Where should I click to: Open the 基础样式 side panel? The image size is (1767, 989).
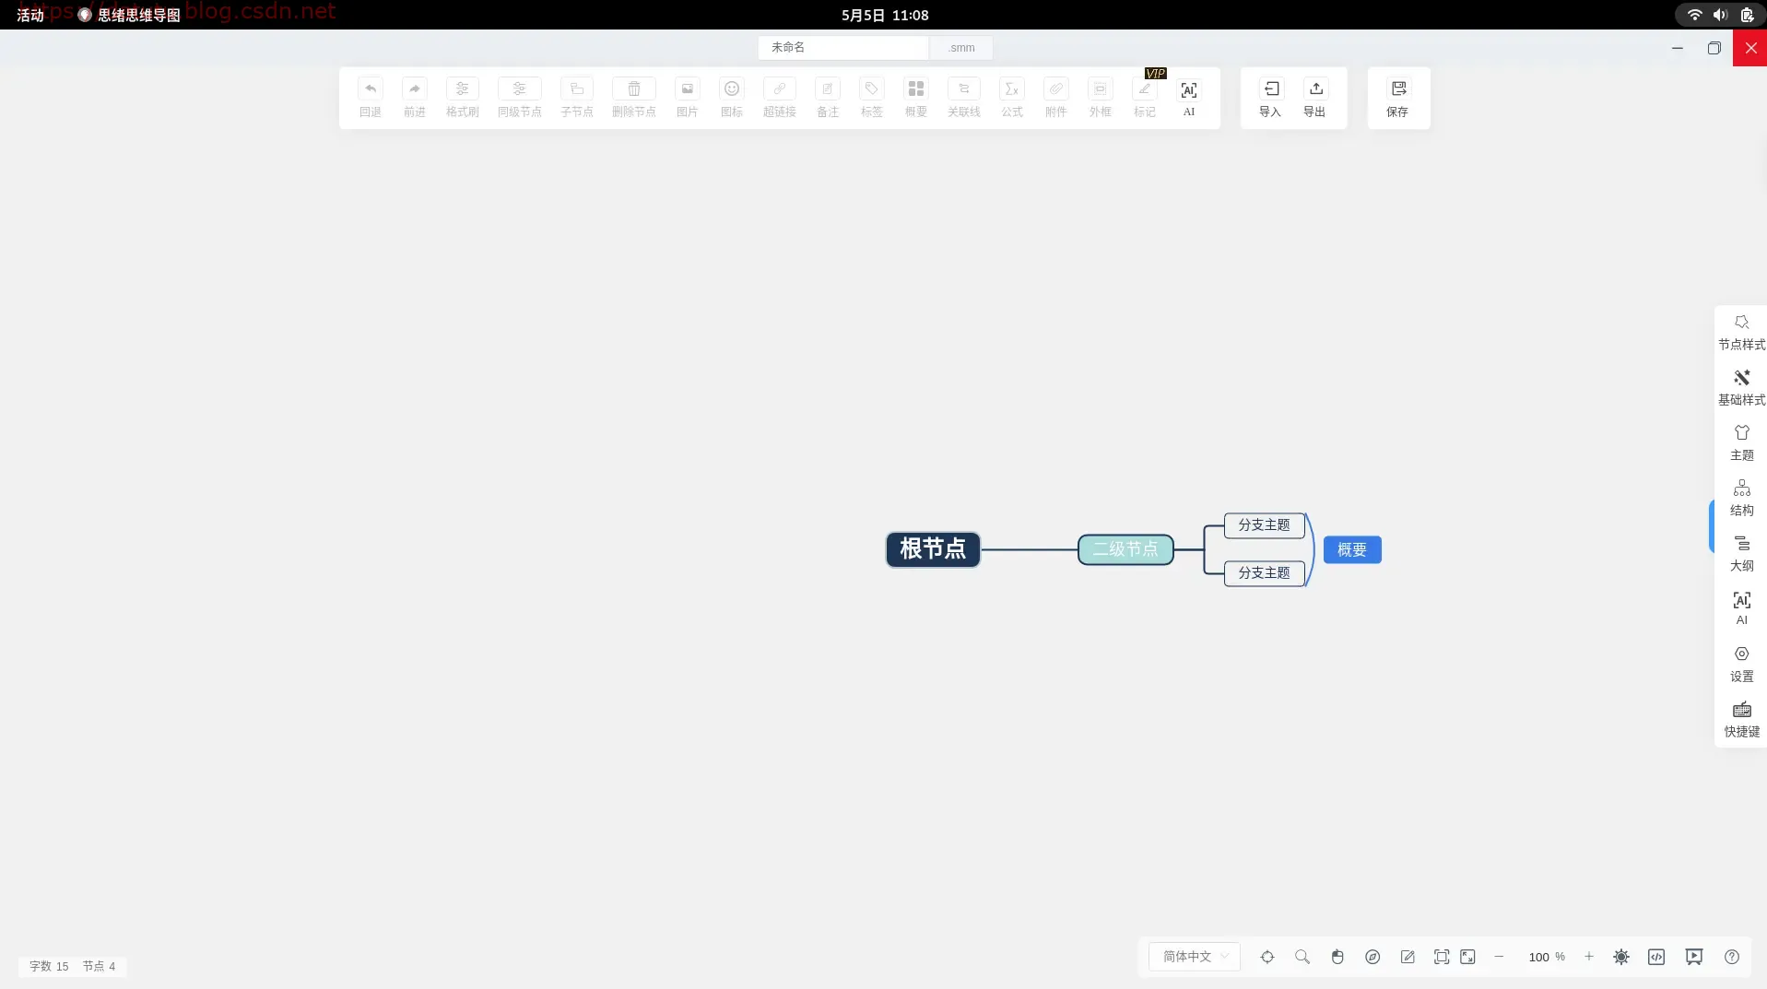pyautogui.click(x=1741, y=388)
